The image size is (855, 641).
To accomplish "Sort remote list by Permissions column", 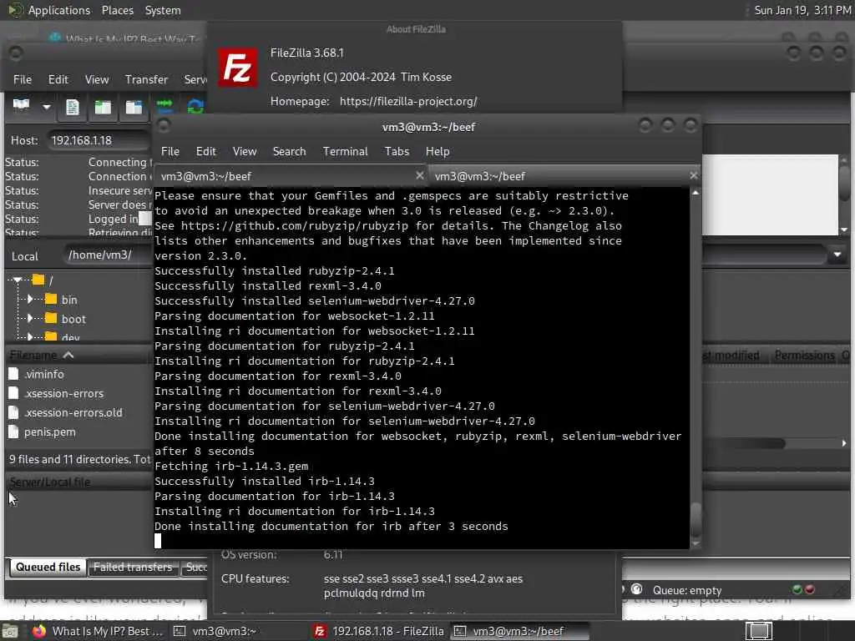I will tap(804, 356).
